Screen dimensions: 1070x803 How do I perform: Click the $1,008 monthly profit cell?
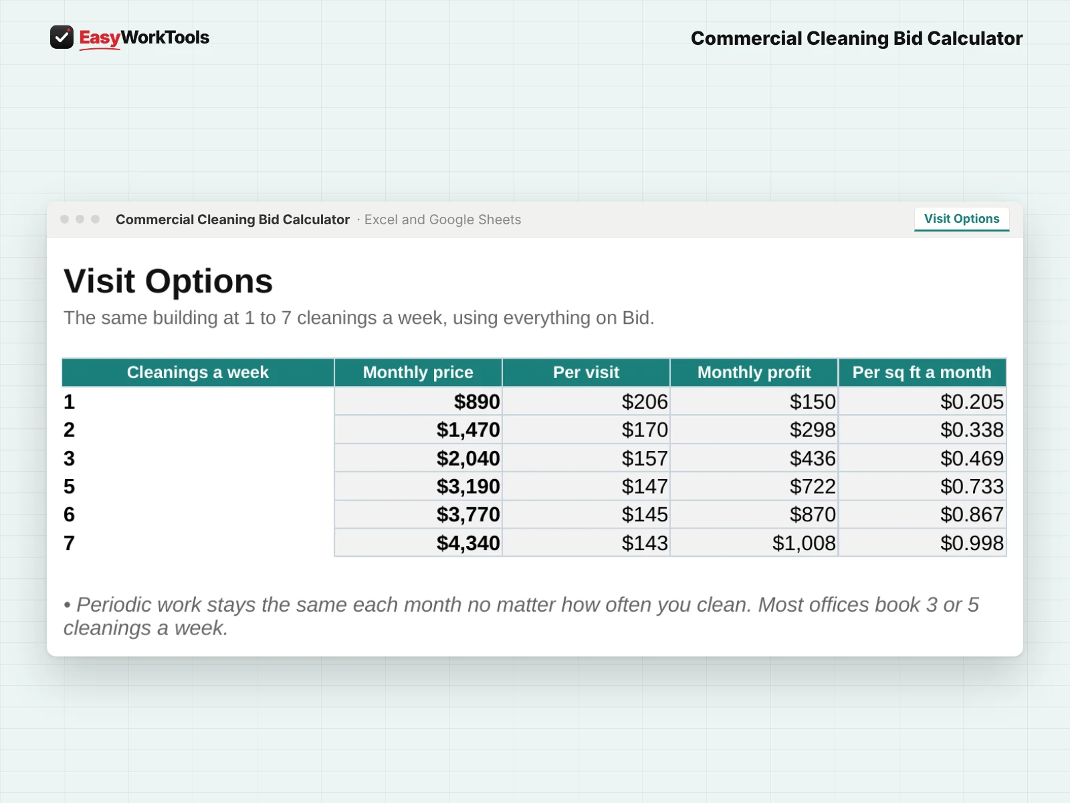(754, 543)
